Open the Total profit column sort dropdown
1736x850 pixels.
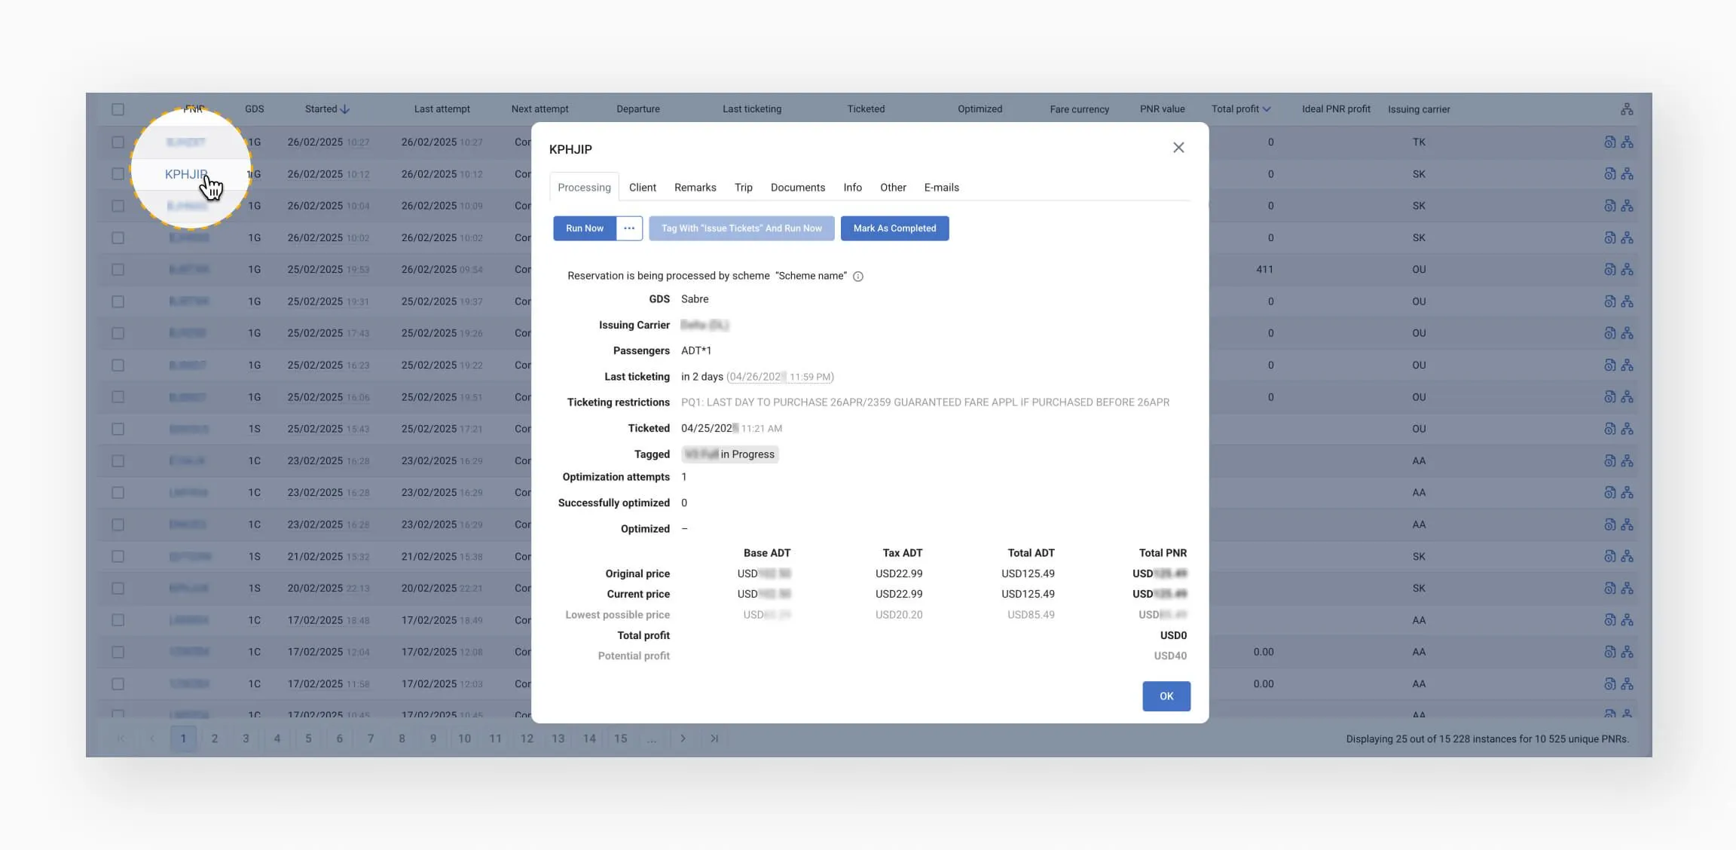point(1268,109)
